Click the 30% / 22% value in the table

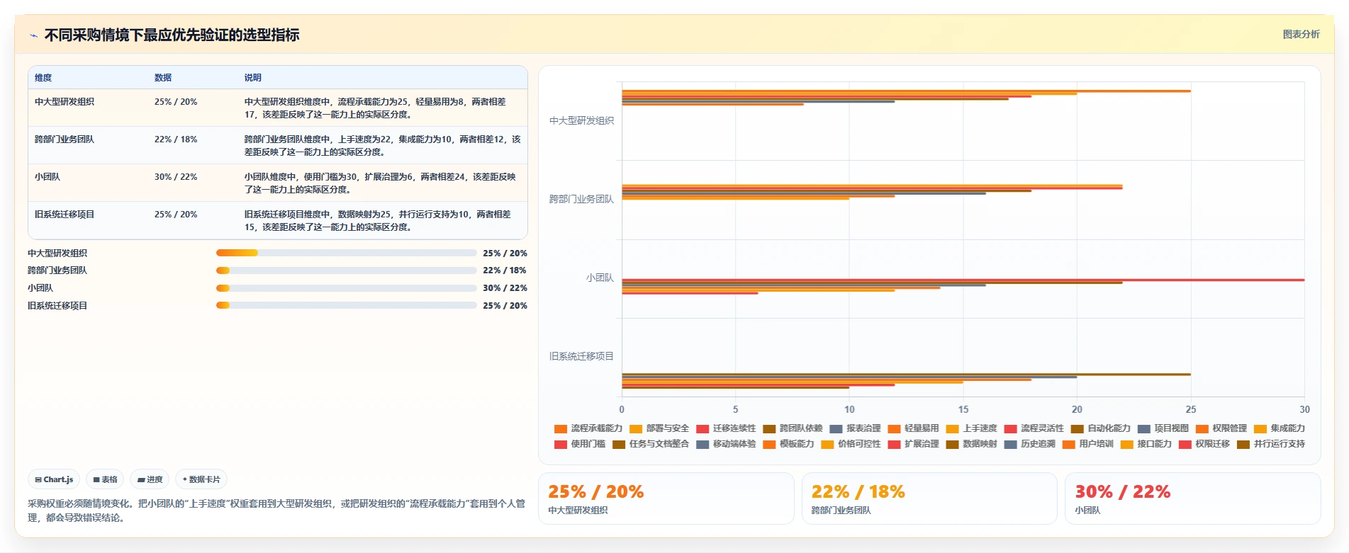click(x=176, y=177)
